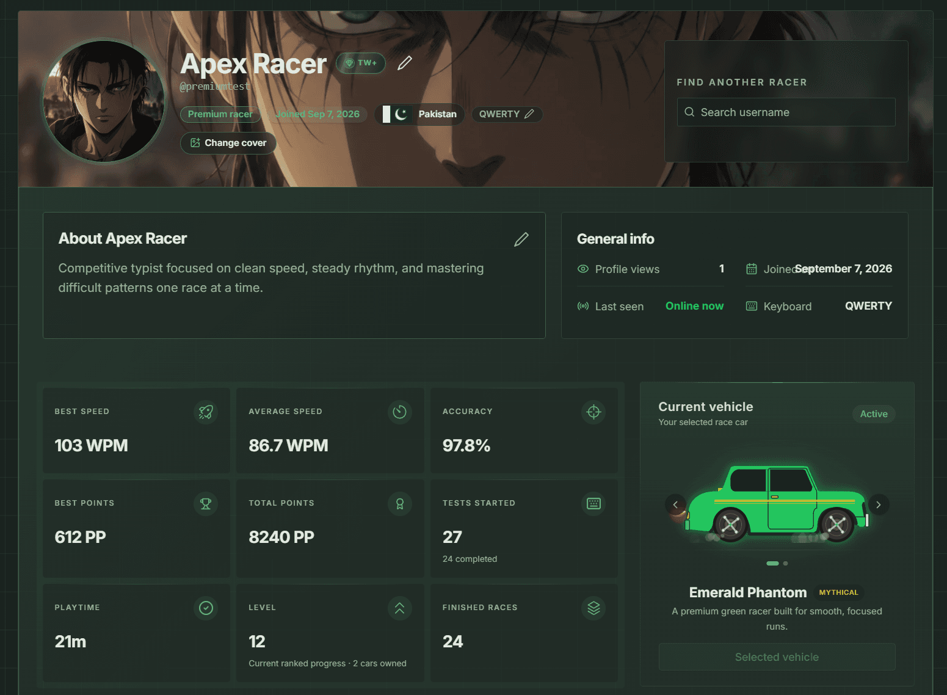Click the Current ranked progress text
This screenshot has width=947, height=695.
pyautogui.click(x=327, y=663)
